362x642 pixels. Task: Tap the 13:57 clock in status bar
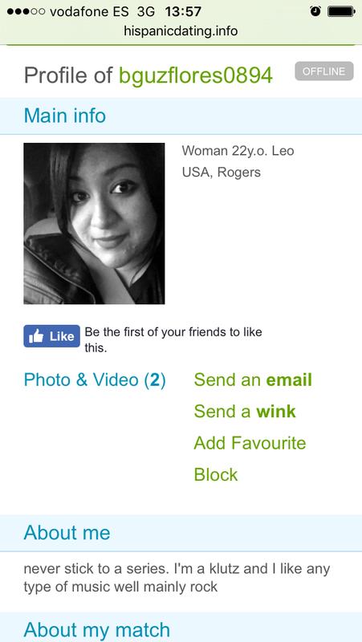[184, 11]
